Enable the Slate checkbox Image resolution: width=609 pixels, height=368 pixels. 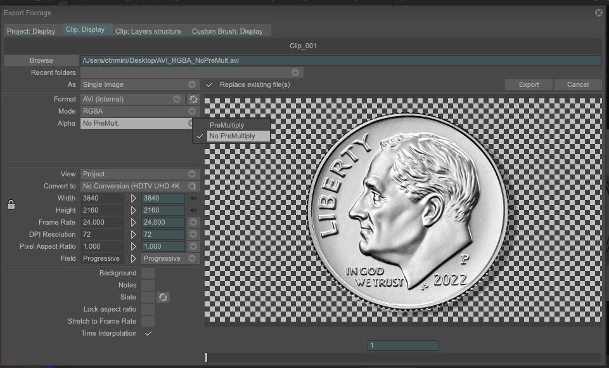pyautogui.click(x=148, y=297)
